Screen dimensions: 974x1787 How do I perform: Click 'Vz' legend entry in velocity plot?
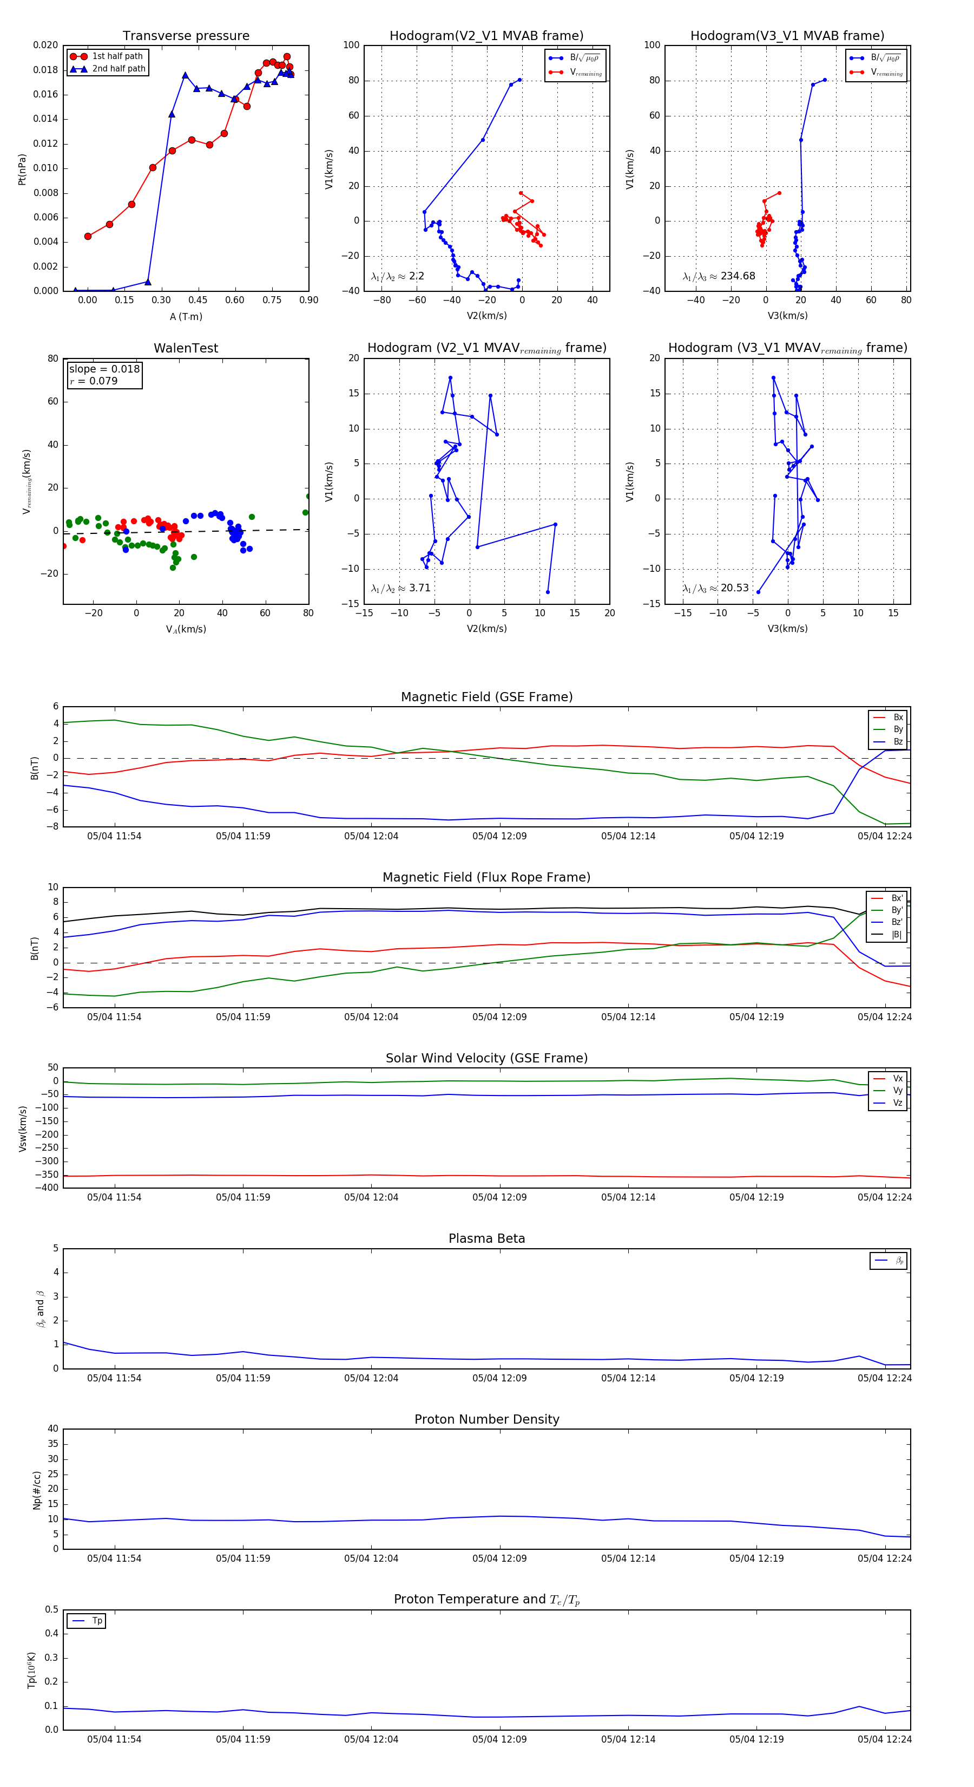[x=888, y=1103]
